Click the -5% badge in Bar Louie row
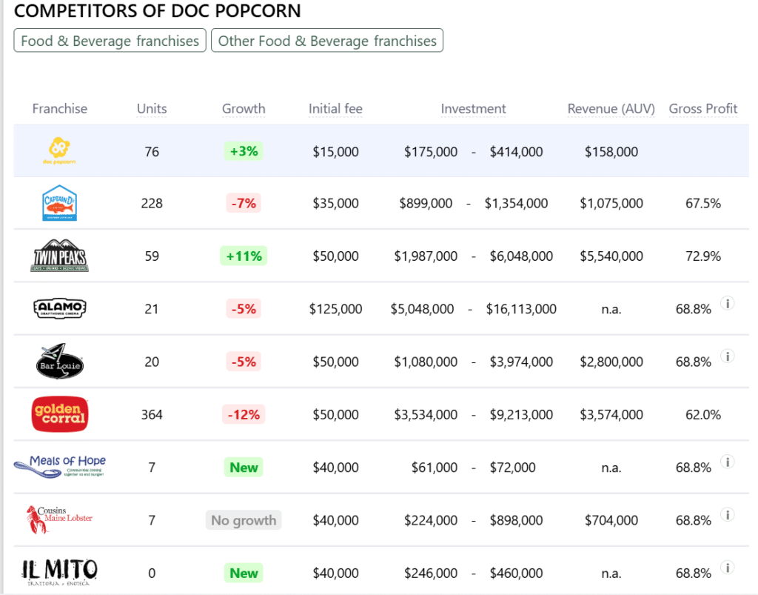This screenshot has width=758, height=595. pos(244,362)
